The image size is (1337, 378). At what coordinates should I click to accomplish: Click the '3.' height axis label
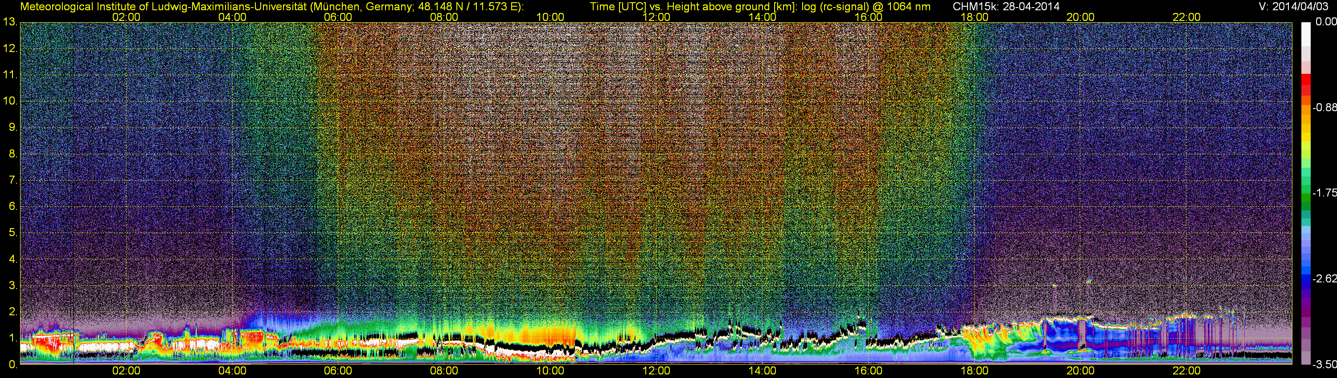pyautogui.click(x=13, y=286)
